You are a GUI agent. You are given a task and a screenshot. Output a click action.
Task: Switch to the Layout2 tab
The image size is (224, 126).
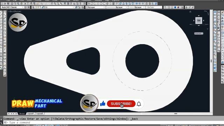coord(40,114)
